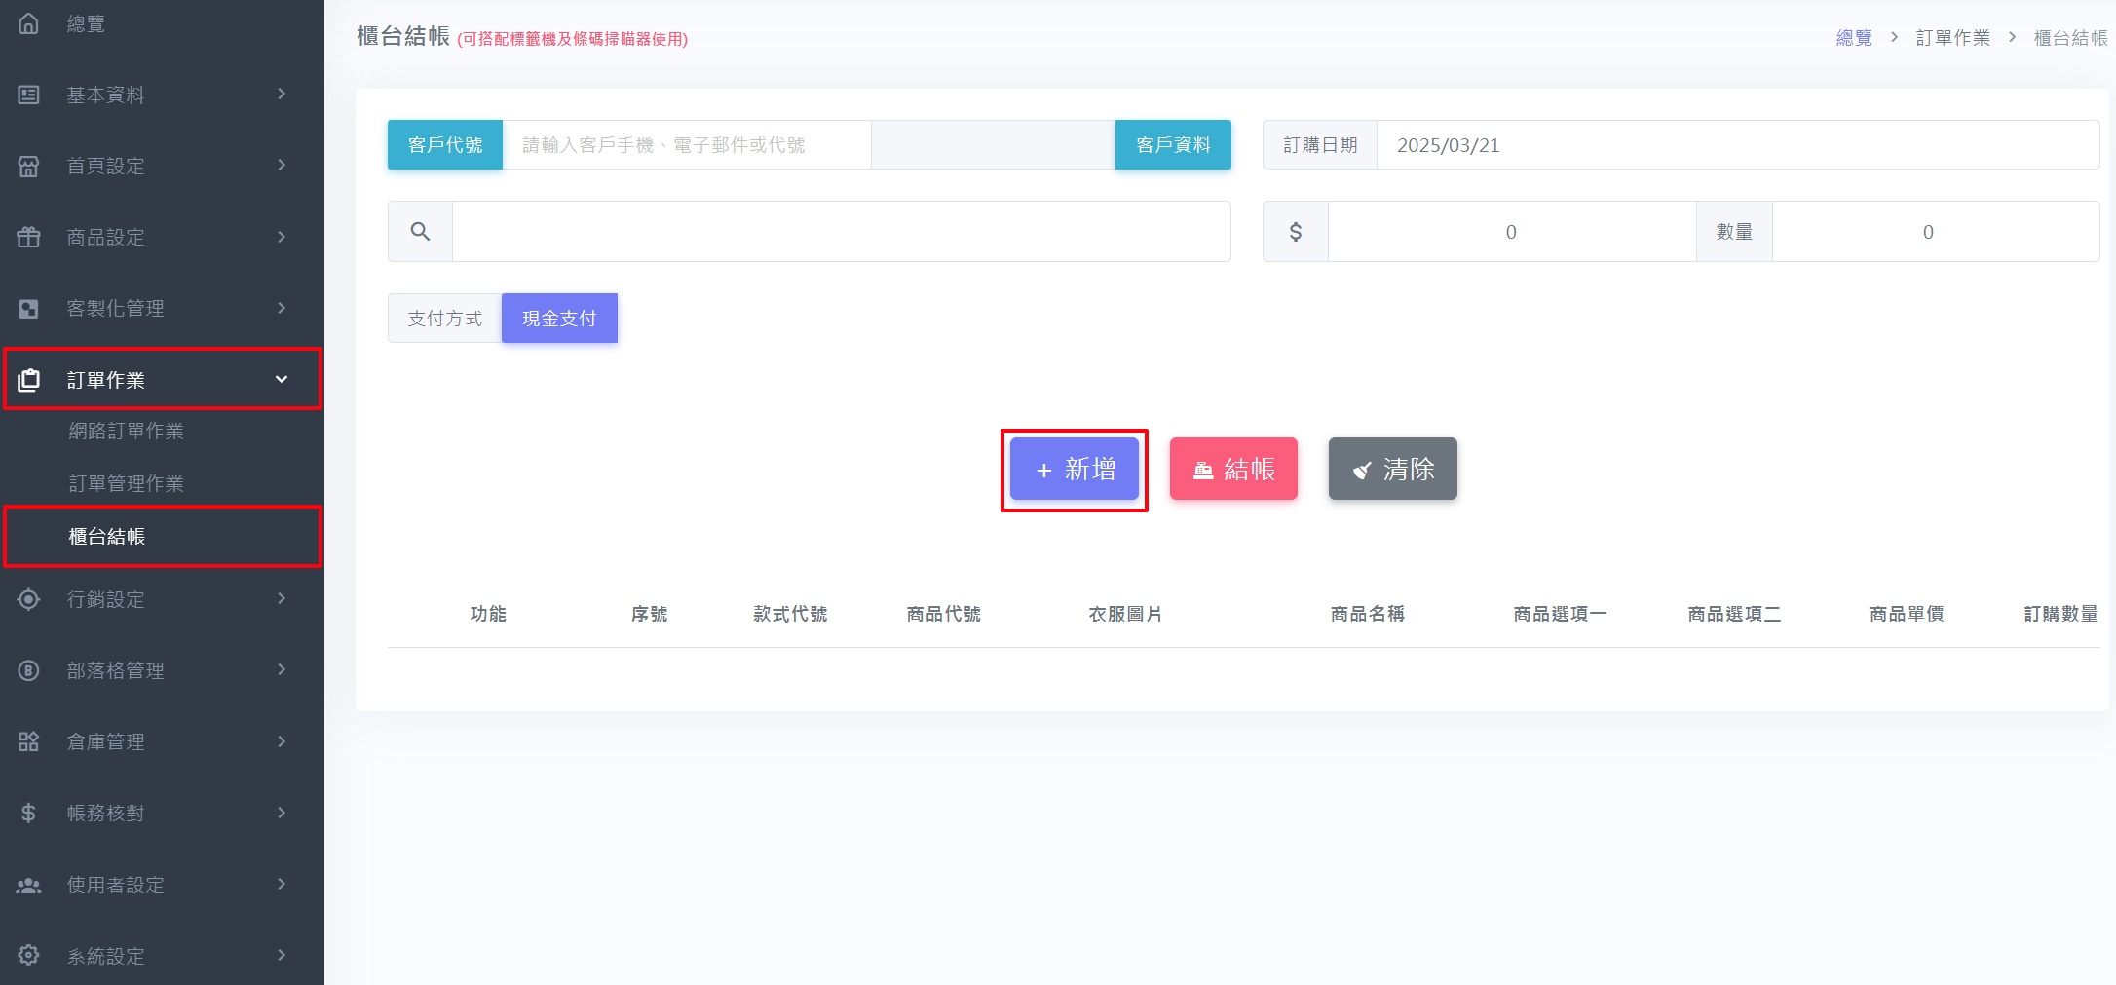Click the magnifier search icon

coord(420,232)
